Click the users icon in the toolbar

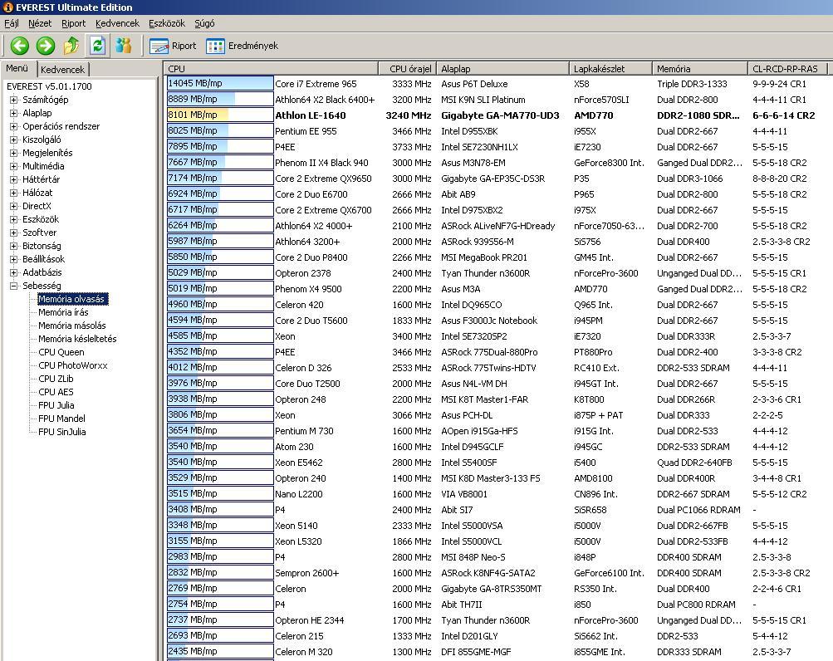[124, 46]
